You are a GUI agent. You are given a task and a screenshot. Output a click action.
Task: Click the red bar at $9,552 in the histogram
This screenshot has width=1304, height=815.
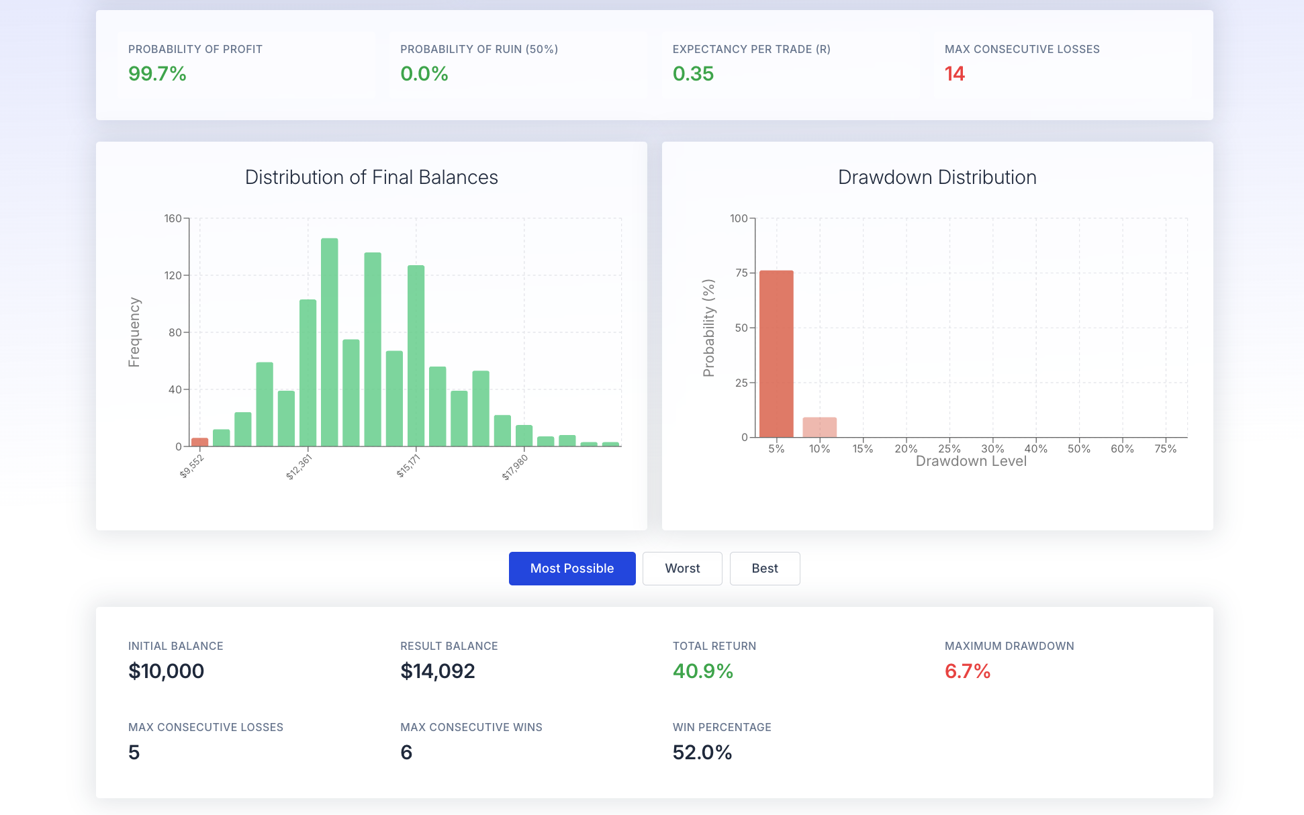pos(199,442)
